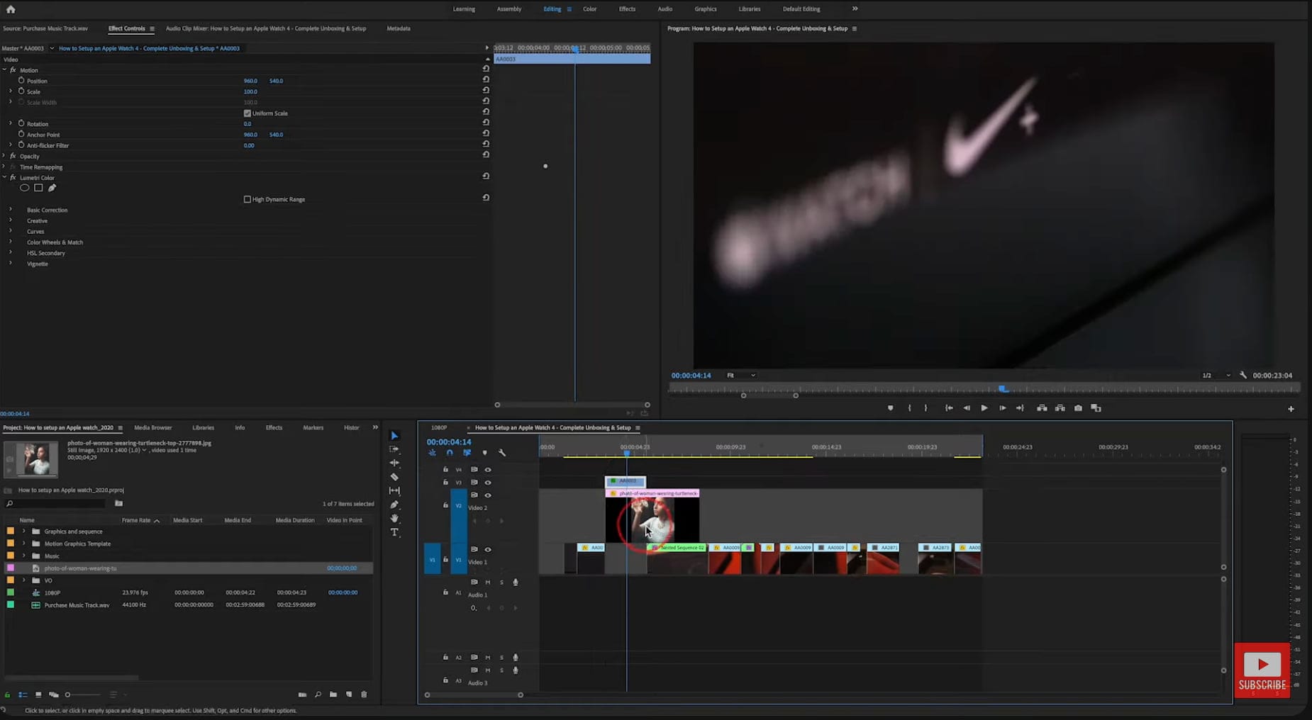
Task: Switch to Color workspace
Action: [589, 9]
